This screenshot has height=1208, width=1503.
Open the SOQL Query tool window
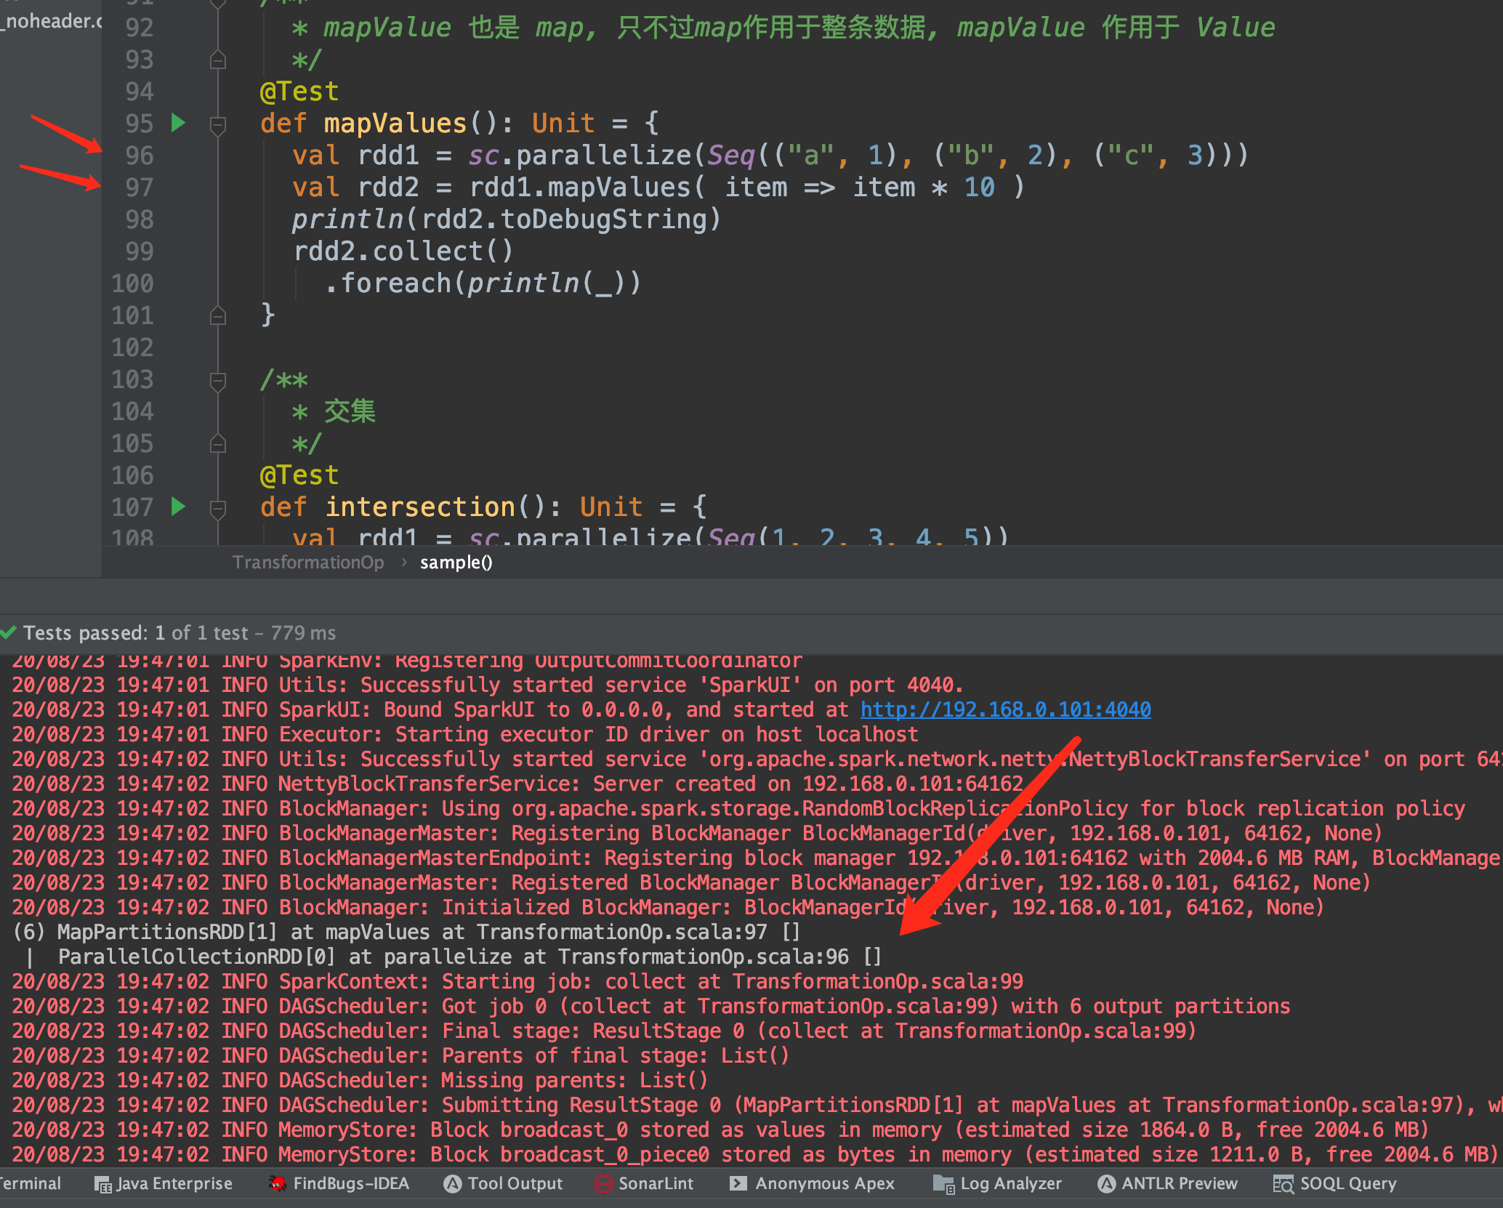click(x=1334, y=1184)
